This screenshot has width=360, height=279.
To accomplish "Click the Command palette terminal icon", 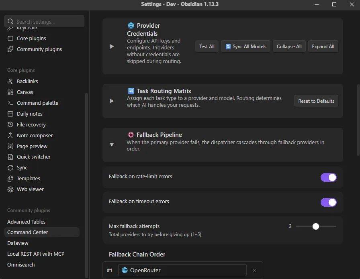I will pos(10,103).
